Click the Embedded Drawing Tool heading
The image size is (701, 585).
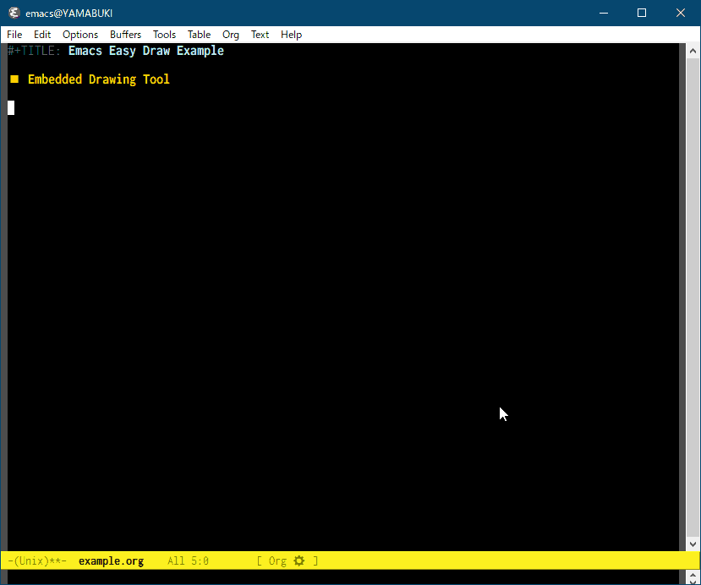98,79
